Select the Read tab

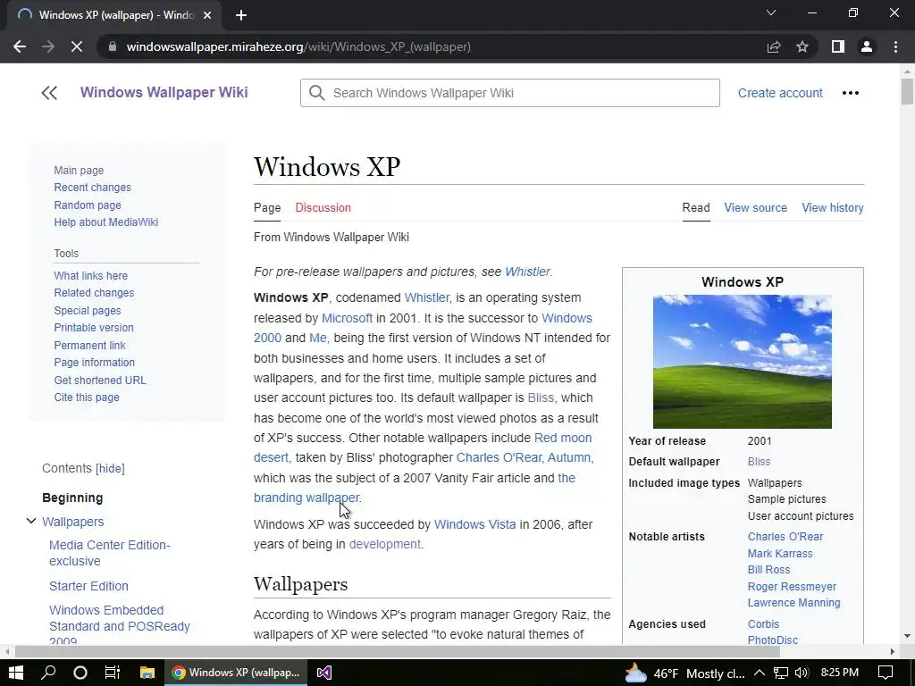696,207
